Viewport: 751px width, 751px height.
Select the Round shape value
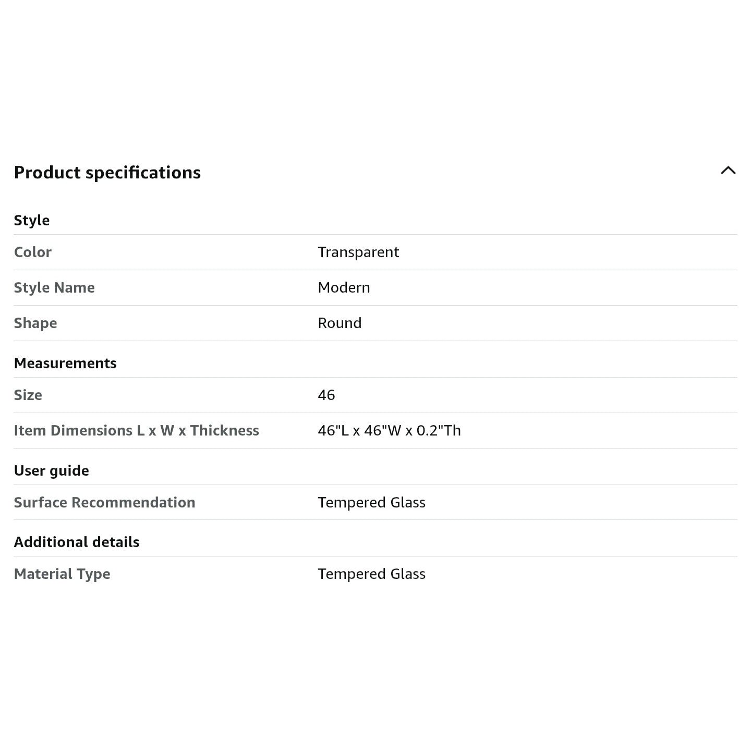pos(340,323)
